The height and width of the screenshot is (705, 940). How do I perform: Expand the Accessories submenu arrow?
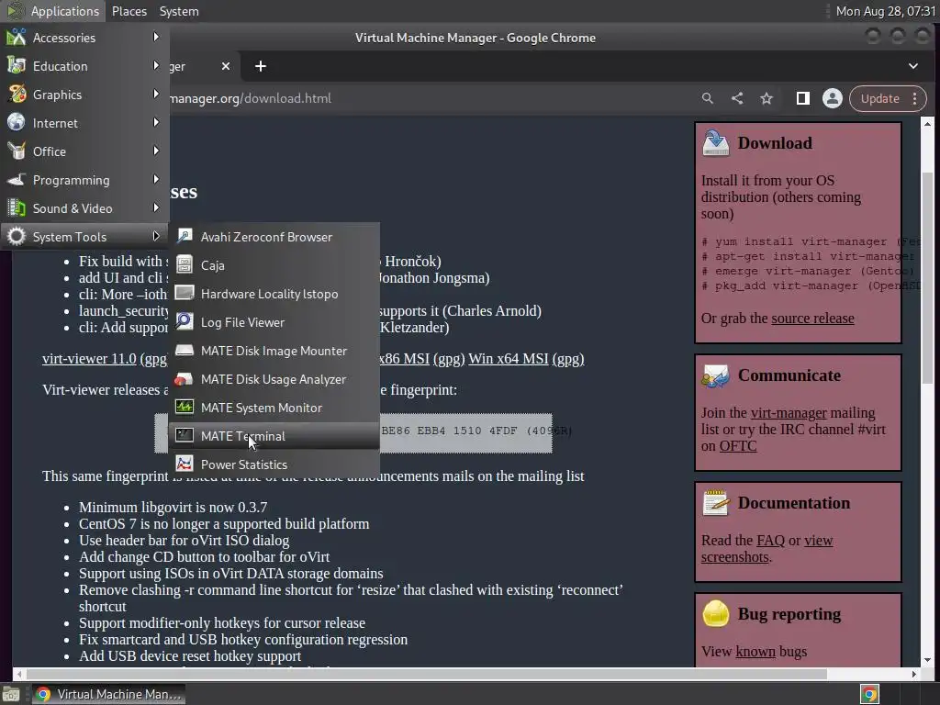pos(156,37)
